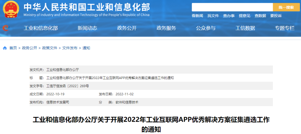Open the 查数据 link
301x134 pixels.
260,16
